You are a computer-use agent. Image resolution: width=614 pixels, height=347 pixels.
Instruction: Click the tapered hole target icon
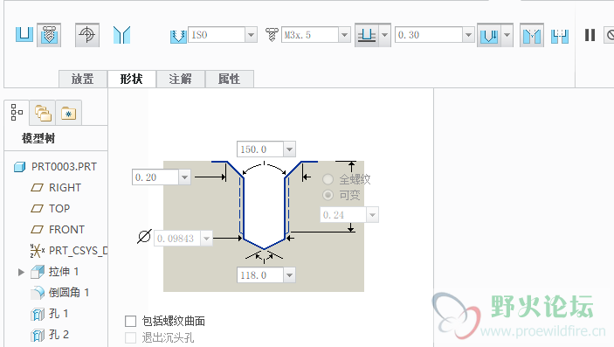87,35
